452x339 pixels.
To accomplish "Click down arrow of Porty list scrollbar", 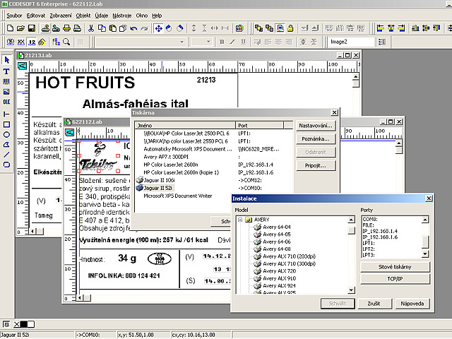I will 425,254.
